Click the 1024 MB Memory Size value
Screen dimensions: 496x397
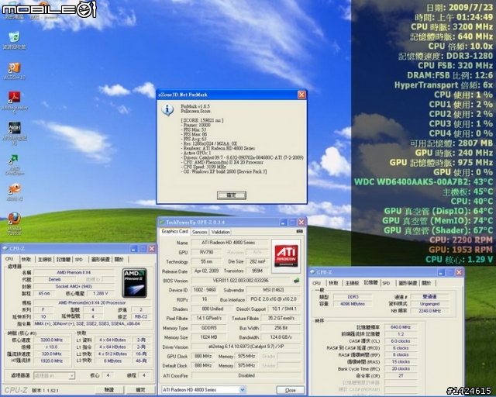[208, 337]
